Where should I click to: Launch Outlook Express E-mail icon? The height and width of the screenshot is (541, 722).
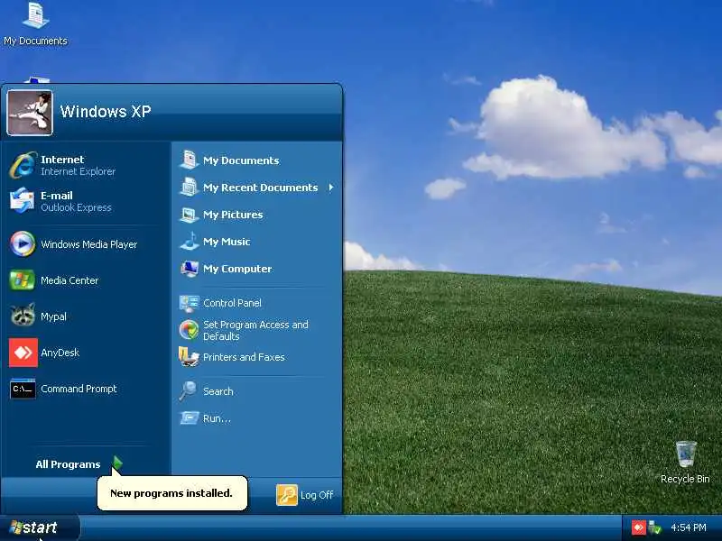pos(22,200)
